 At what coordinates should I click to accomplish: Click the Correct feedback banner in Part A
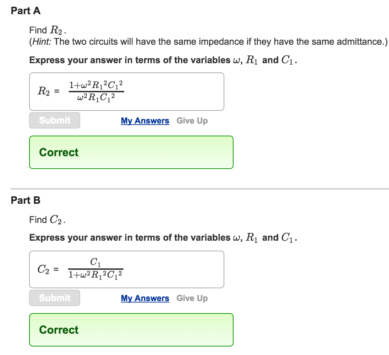(x=131, y=152)
